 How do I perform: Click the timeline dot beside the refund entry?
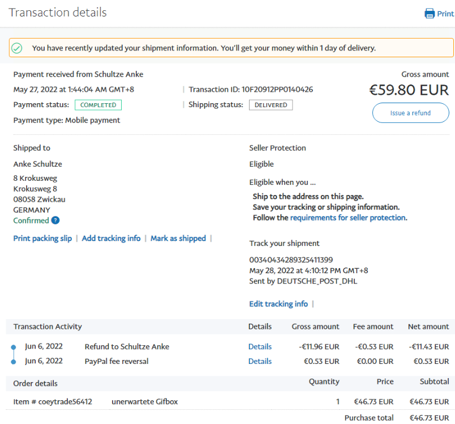click(14, 347)
